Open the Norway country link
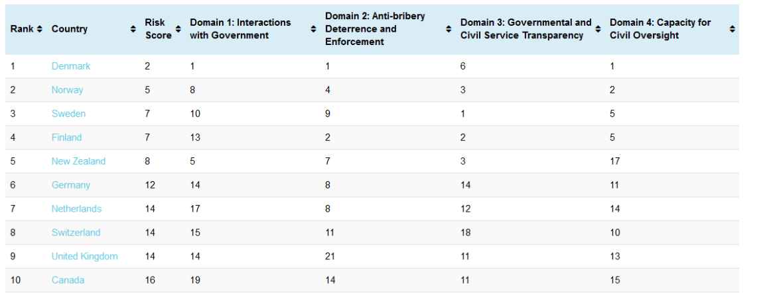 tap(67, 90)
